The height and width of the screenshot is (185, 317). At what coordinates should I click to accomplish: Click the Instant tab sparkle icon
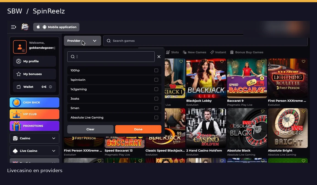coord(212,52)
